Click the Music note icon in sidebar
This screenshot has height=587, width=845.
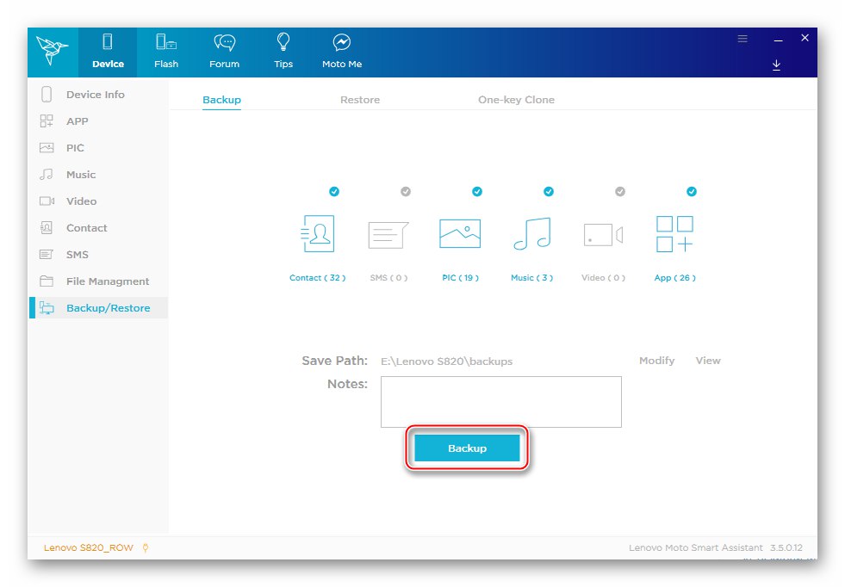[47, 174]
